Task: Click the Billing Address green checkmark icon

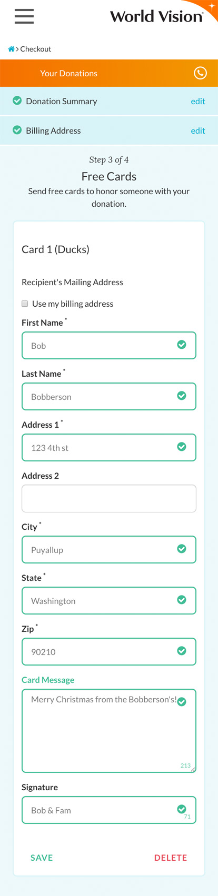Action: coord(17,130)
